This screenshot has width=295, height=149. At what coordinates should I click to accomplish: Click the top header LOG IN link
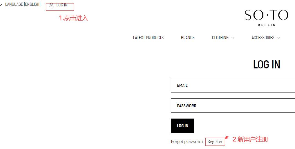(62, 5)
